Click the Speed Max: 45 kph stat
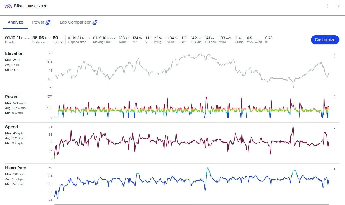345x205 pixels. tap(14, 133)
